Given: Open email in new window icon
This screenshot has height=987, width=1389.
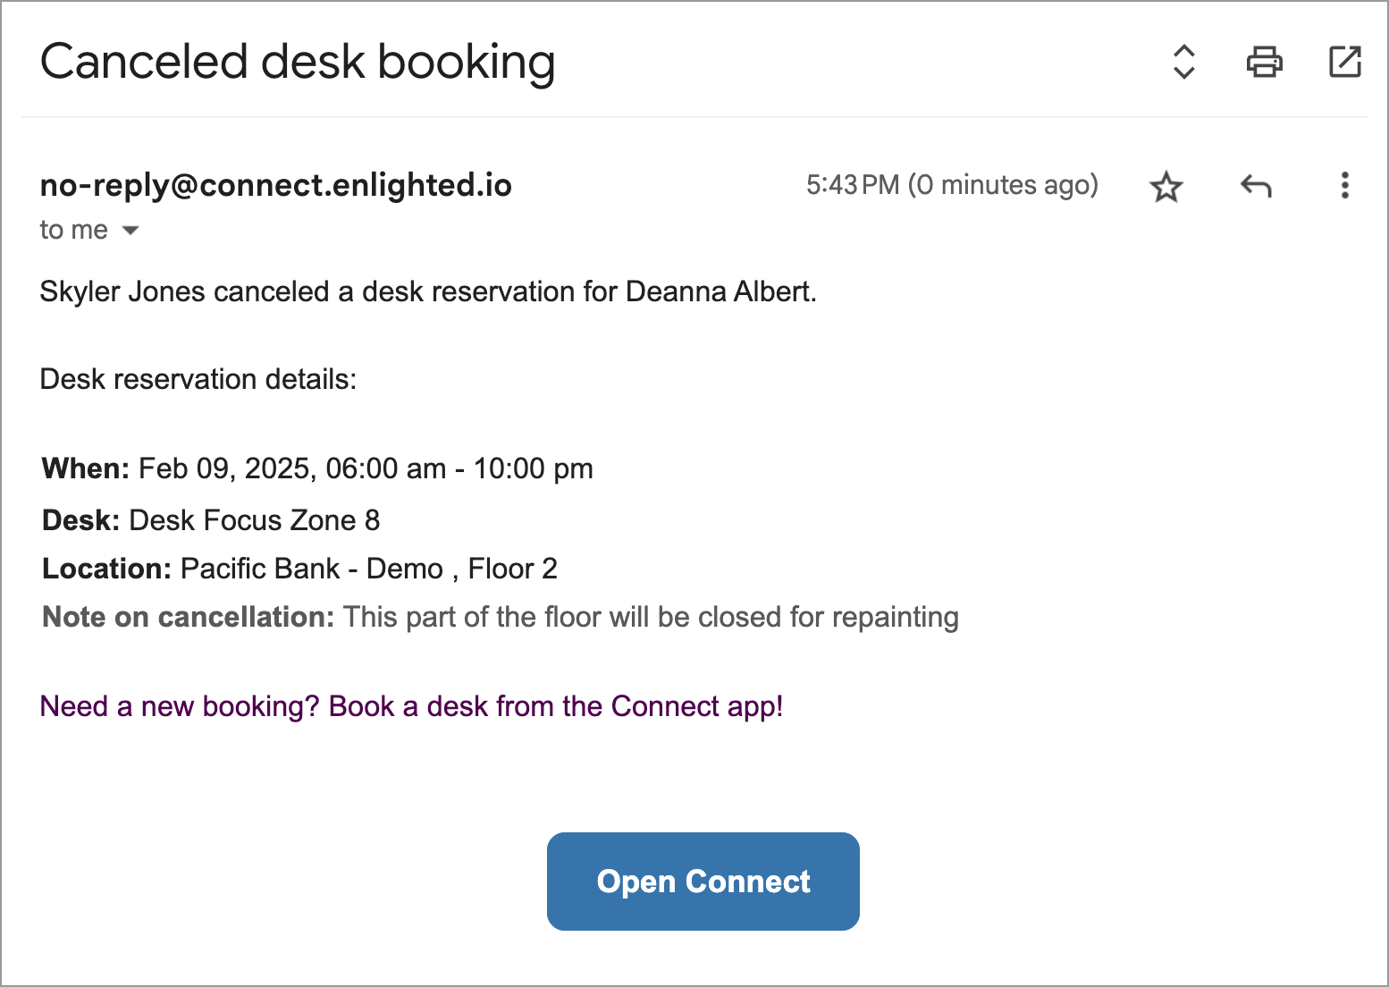Looking at the screenshot, I should click(x=1344, y=62).
